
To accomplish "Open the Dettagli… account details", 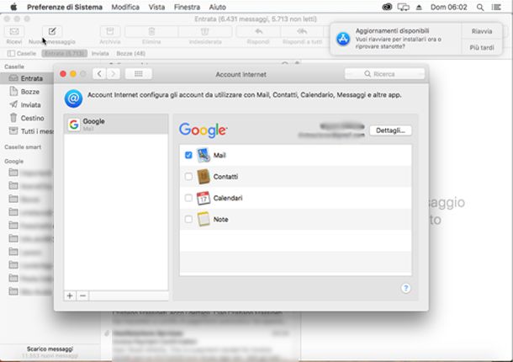I will tap(390, 130).
